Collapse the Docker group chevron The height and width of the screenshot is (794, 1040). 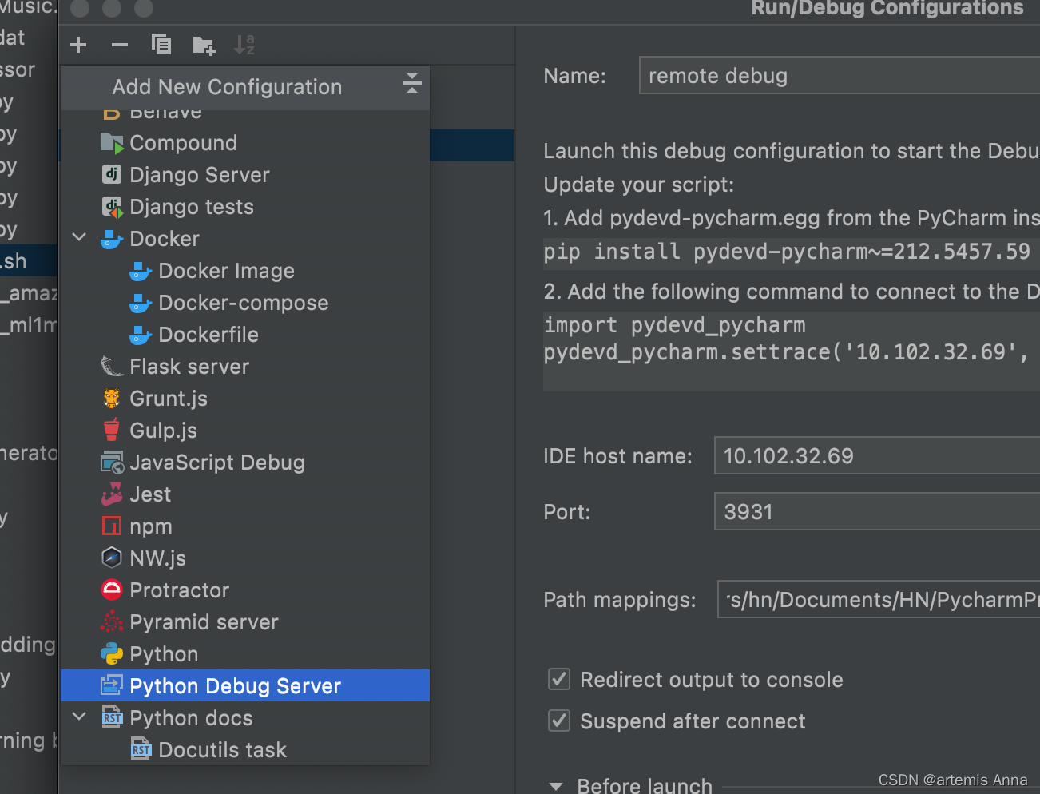(79, 237)
